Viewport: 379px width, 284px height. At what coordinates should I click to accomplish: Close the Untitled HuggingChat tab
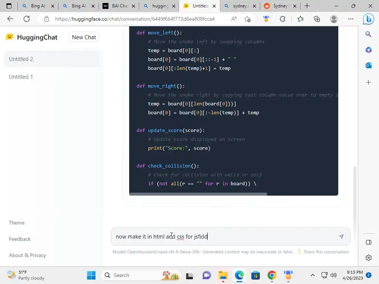pos(214,6)
